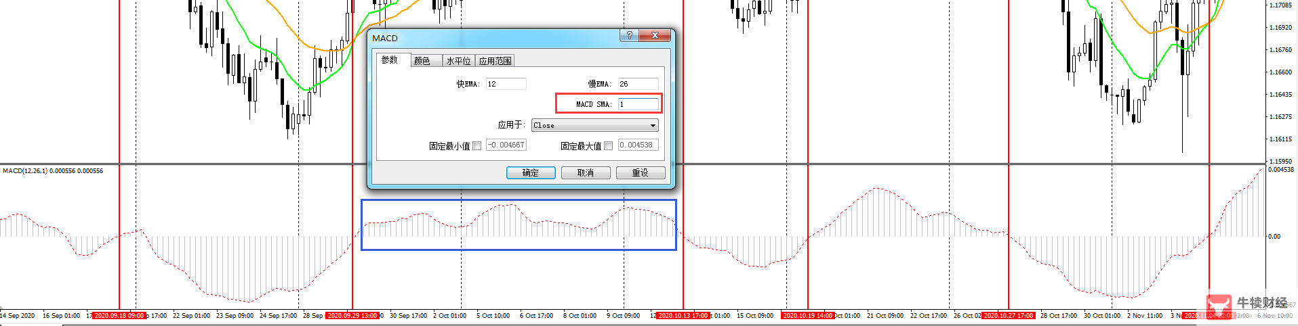Click the 慢EMA input field
The height and width of the screenshot is (326, 1298).
[x=638, y=84]
